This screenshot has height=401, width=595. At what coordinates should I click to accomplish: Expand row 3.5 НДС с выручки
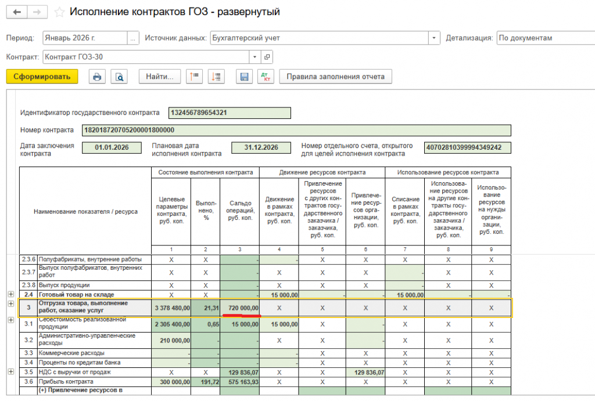click(x=10, y=372)
